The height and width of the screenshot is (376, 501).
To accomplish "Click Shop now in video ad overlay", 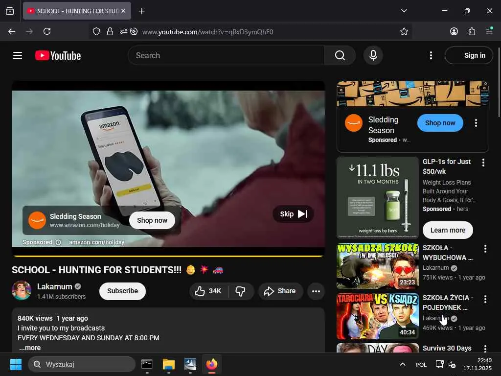I will click(x=152, y=220).
